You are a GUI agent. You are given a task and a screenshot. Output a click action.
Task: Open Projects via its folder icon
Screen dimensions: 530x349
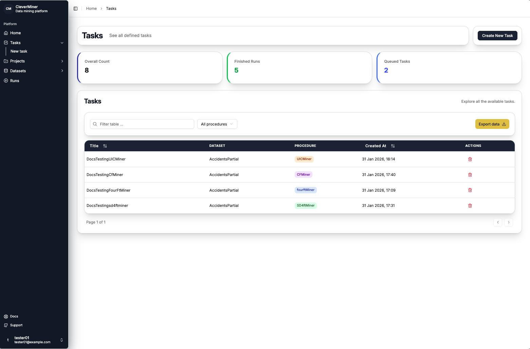pos(6,61)
